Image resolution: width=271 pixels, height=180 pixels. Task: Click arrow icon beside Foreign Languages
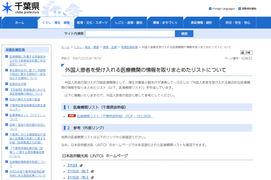click(210, 9)
